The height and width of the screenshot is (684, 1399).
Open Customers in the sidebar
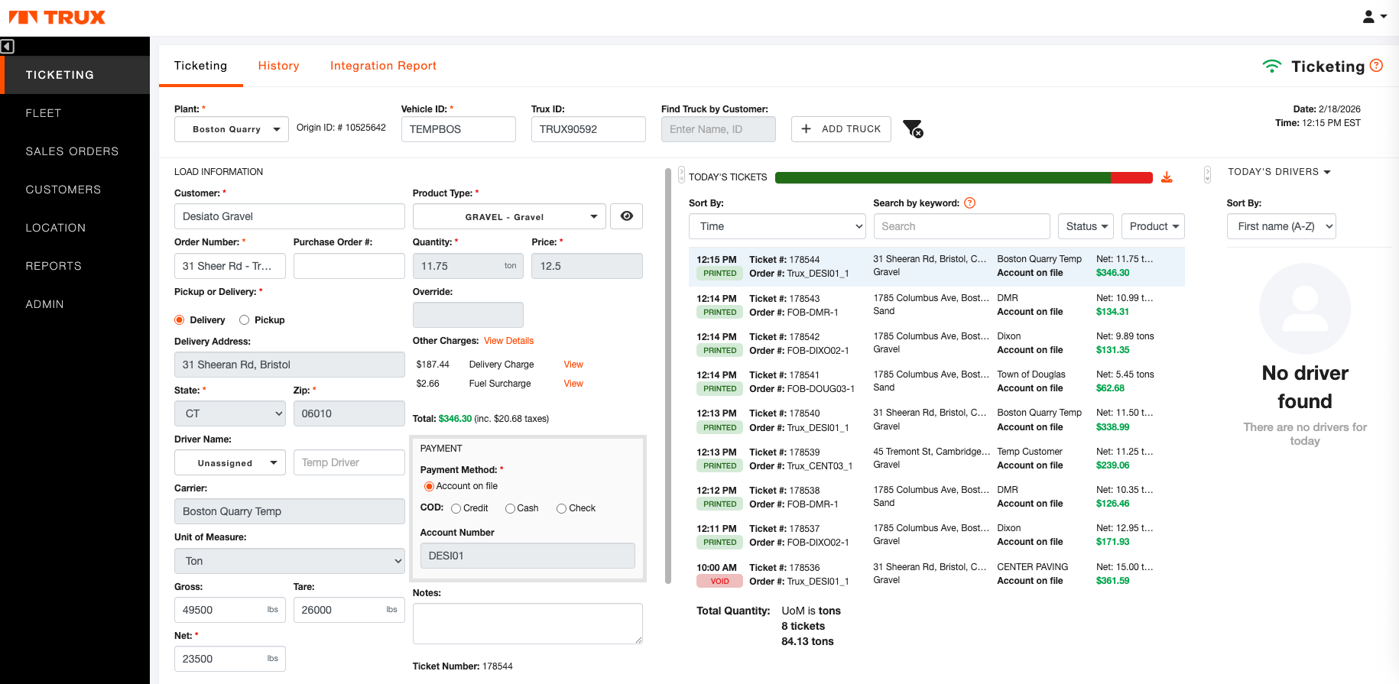pos(75,190)
